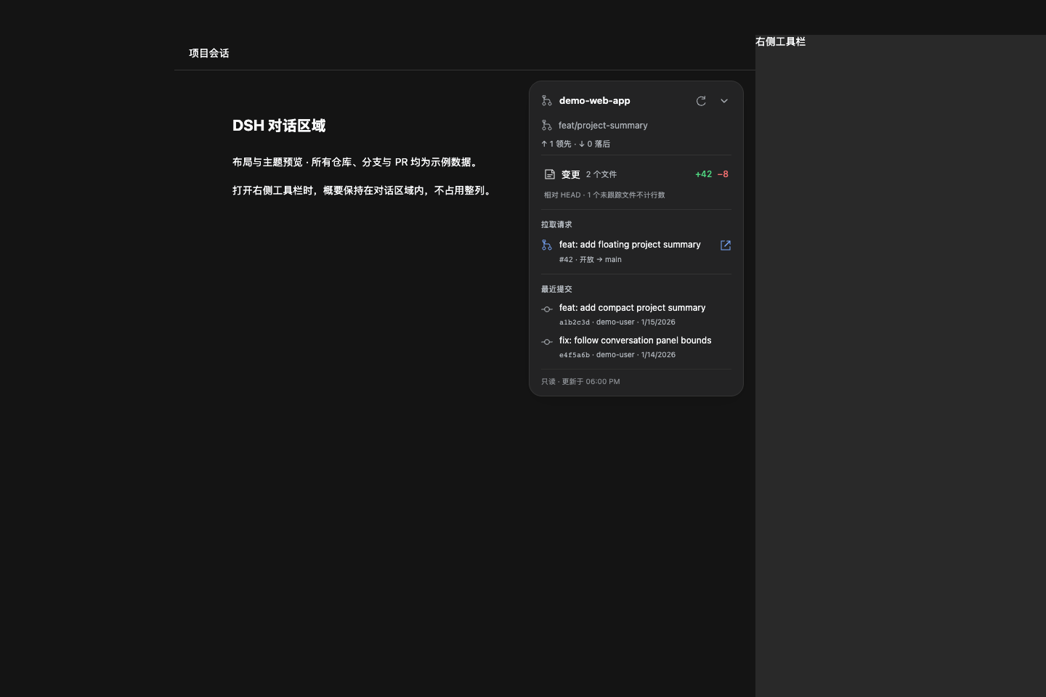Click the feat/project-summary branch name
The image size is (1046, 697).
click(603, 126)
